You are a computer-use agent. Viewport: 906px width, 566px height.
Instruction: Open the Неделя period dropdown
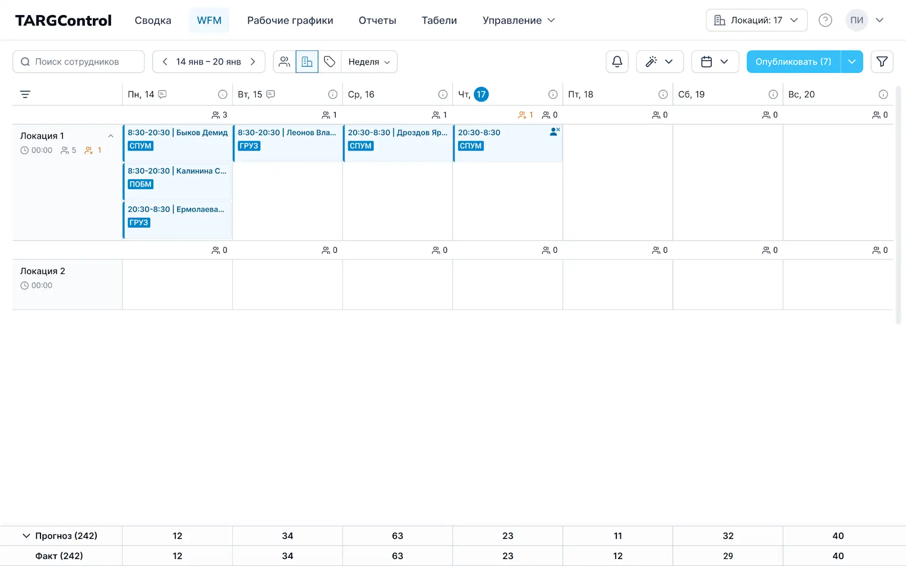pyautogui.click(x=369, y=62)
